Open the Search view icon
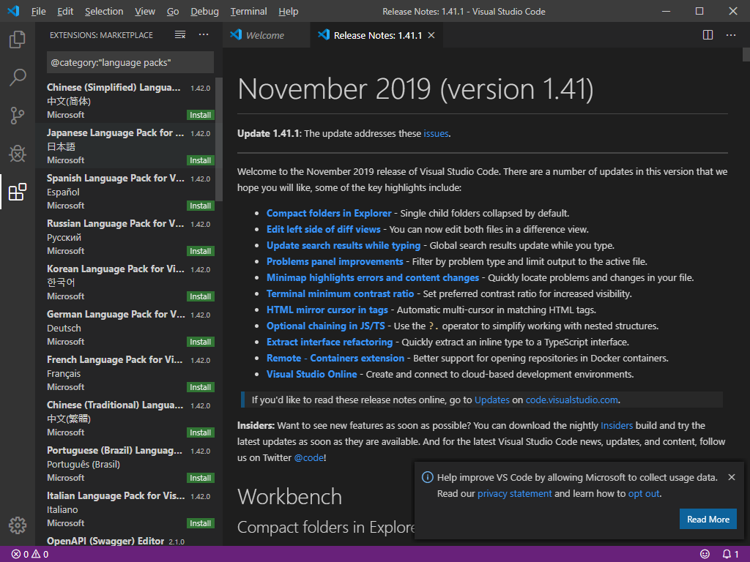The image size is (750, 562). click(x=18, y=77)
